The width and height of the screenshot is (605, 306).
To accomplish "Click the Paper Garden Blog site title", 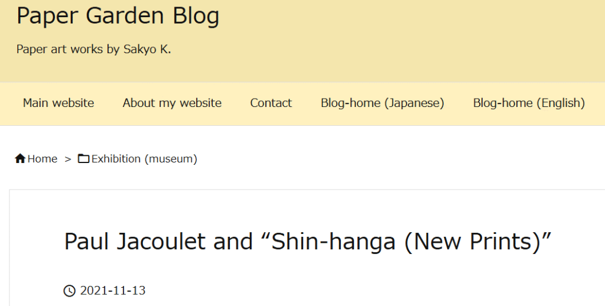I will pos(118,16).
